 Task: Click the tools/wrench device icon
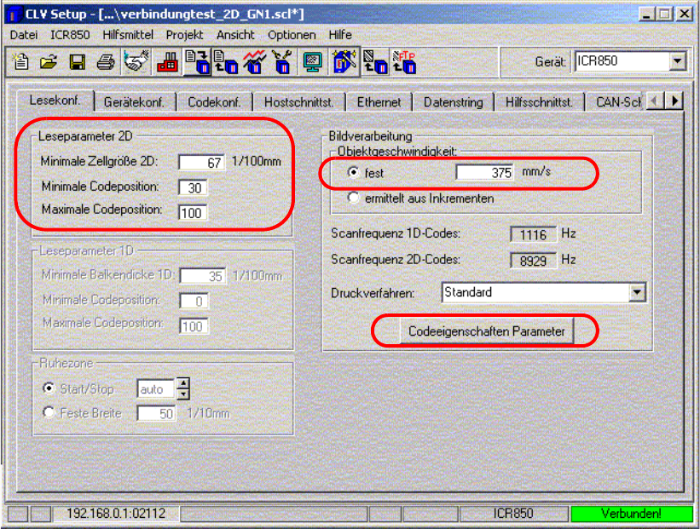click(x=282, y=61)
